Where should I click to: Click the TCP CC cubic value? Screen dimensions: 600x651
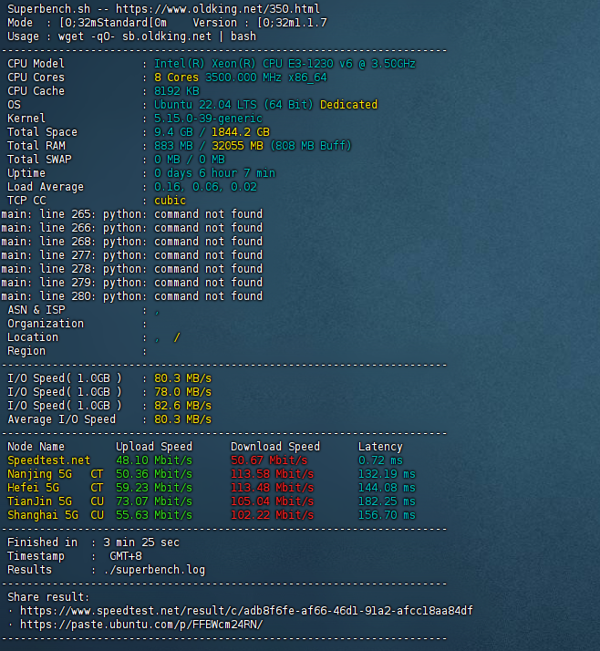point(170,201)
